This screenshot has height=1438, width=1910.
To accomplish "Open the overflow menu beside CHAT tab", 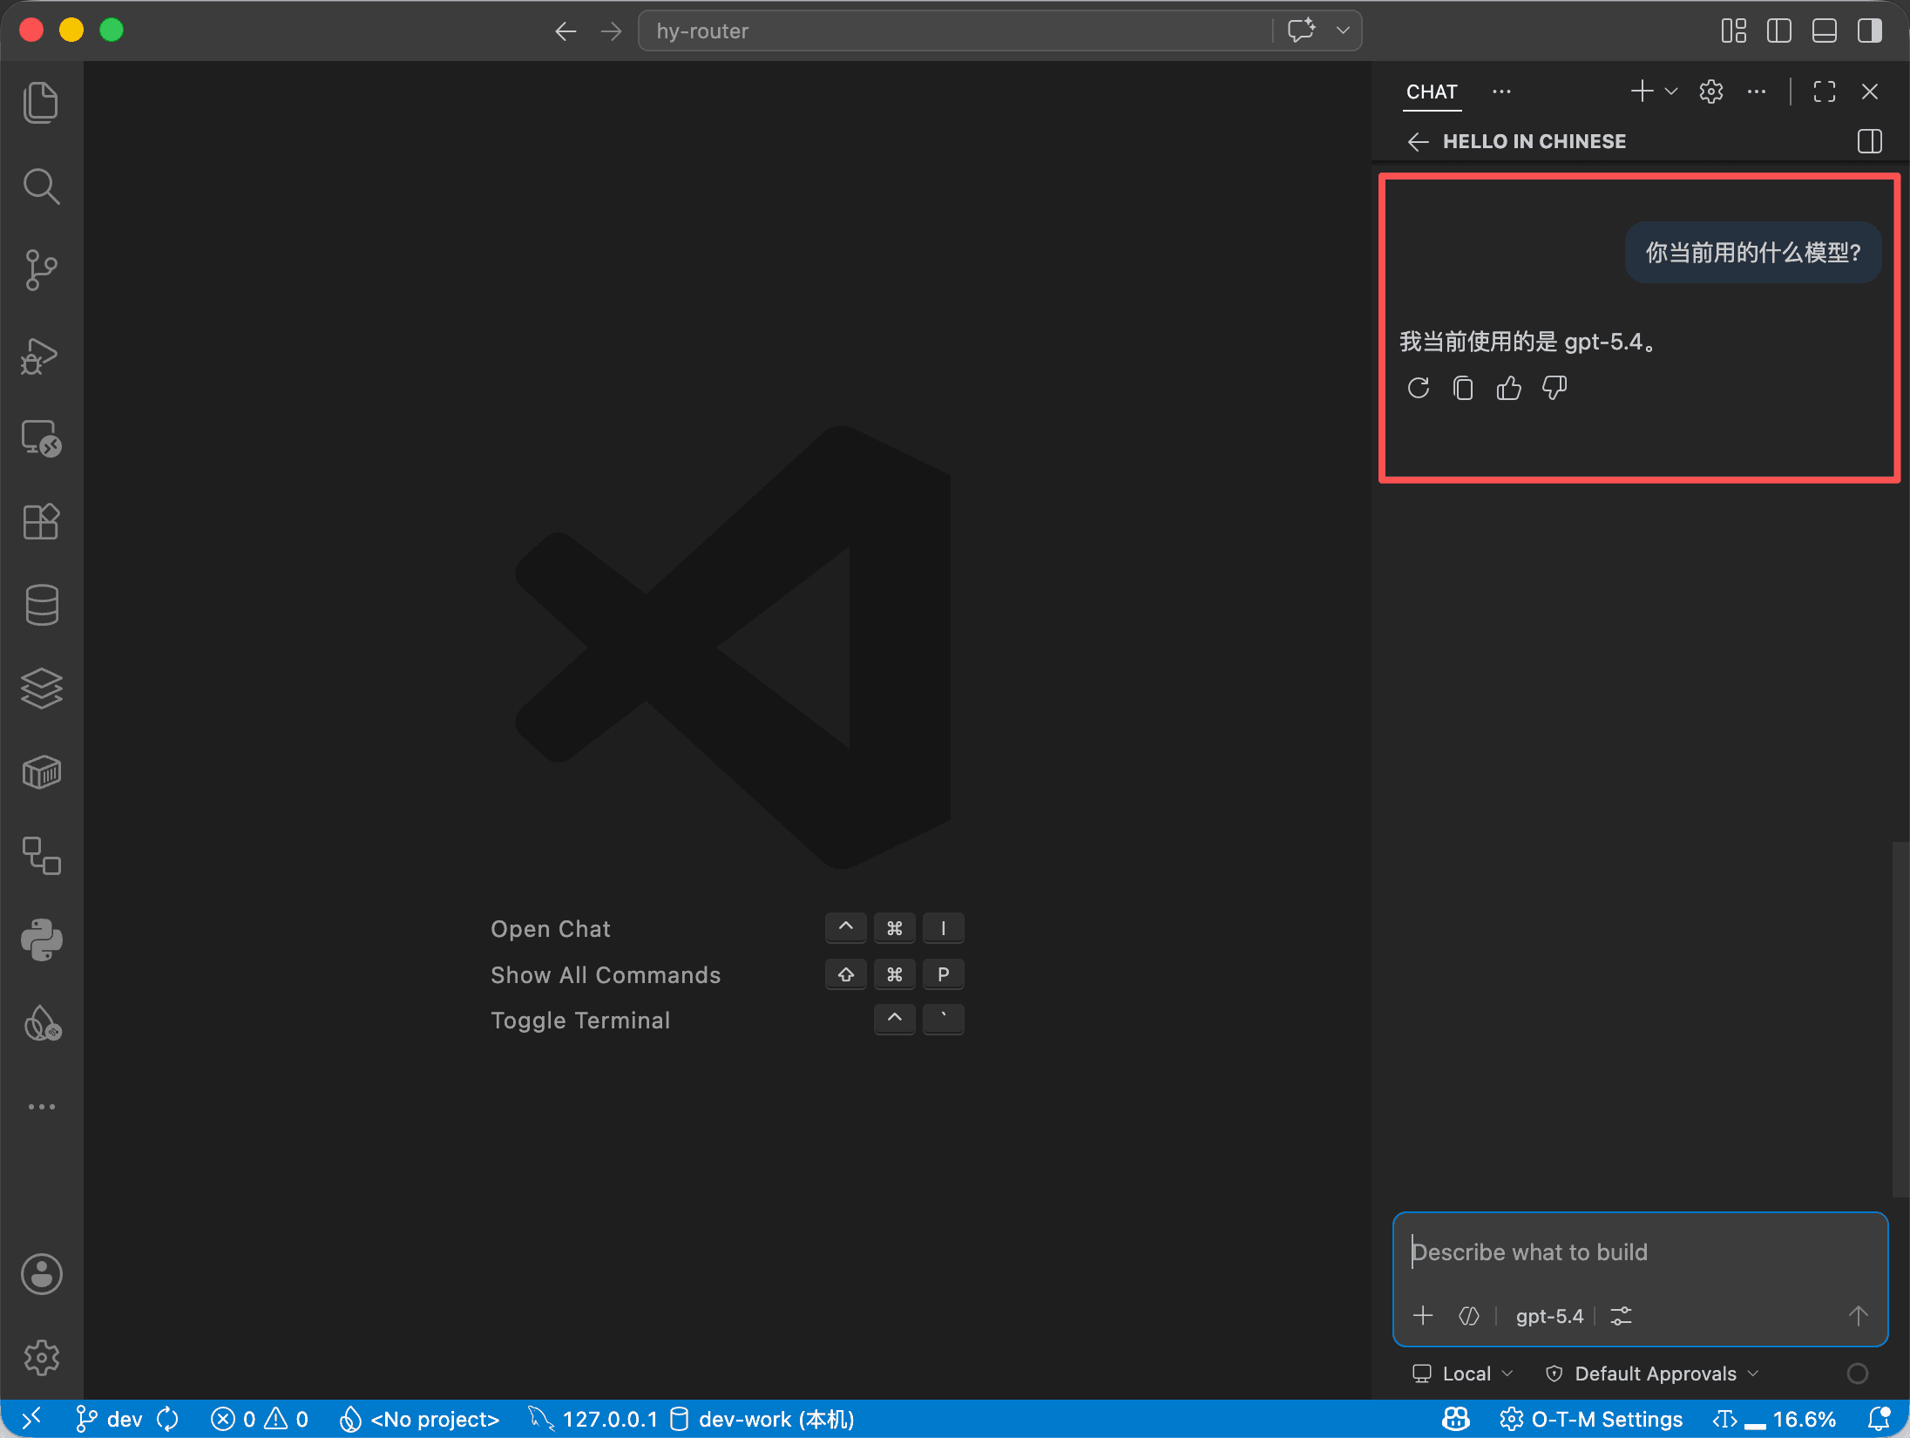I will (1500, 92).
